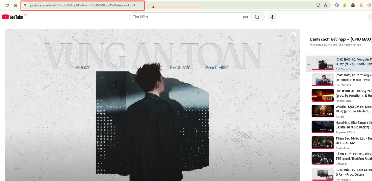Open the info icon on the video player
Viewport: 372px width, 181px height.
(x=294, y=34)
